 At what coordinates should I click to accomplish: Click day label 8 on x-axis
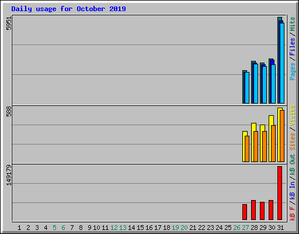pyautogui.click(x=81, y=228)
